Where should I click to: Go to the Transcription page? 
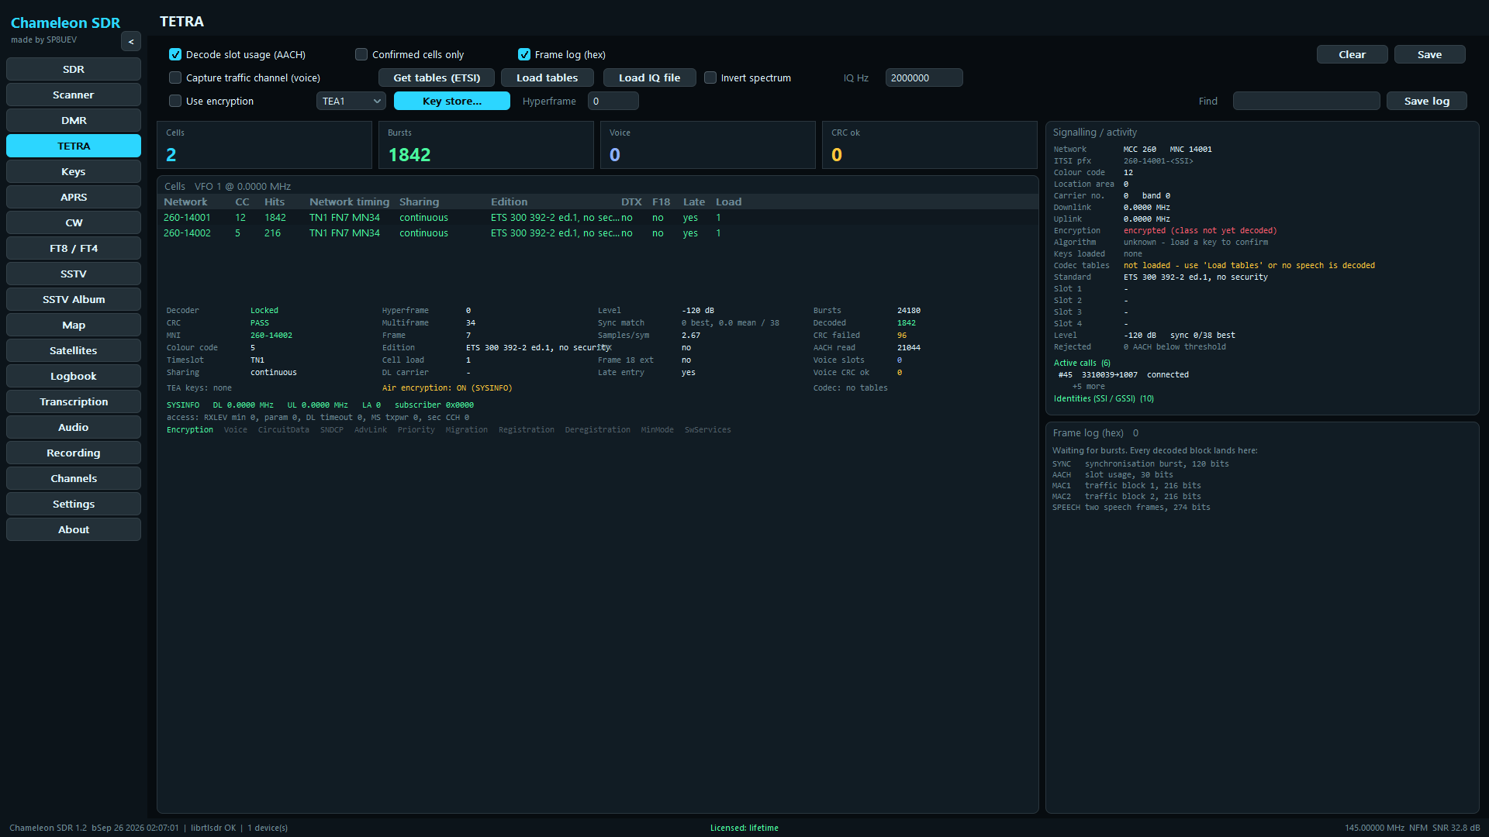coord(74,401)
